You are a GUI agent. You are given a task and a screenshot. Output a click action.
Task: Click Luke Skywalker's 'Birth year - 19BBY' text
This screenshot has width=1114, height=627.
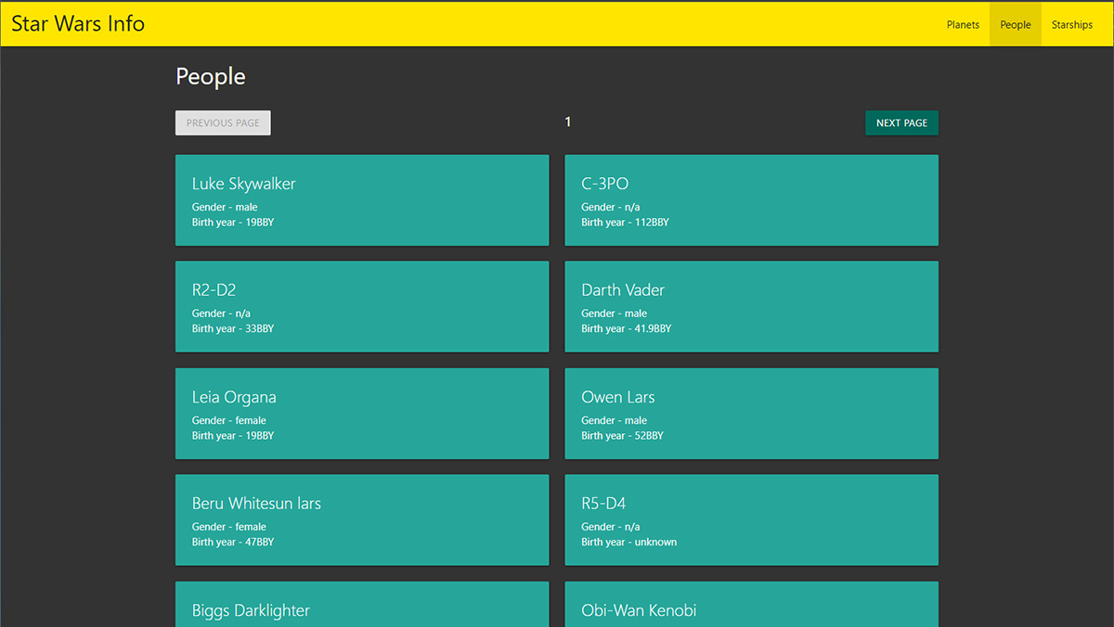[x=233, y=223]
